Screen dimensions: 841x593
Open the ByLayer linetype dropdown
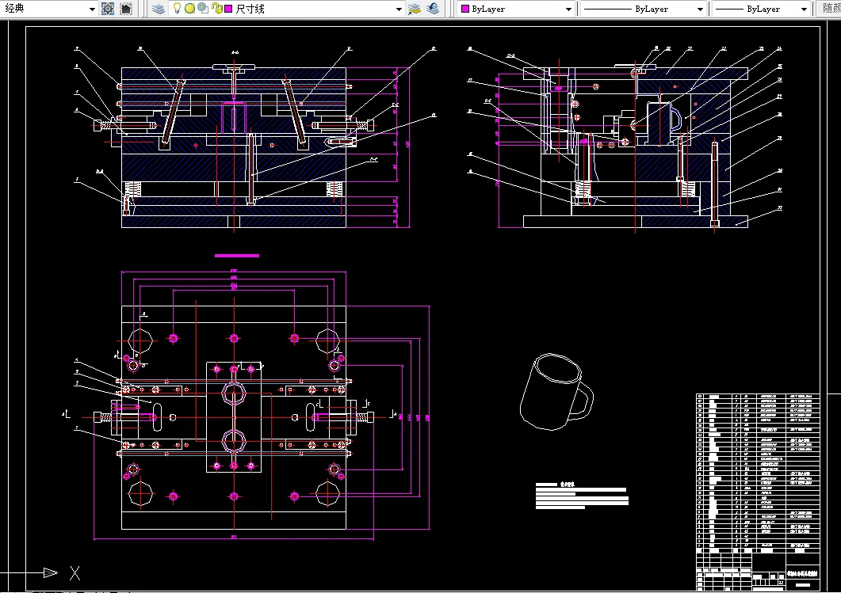click(643, 9)
